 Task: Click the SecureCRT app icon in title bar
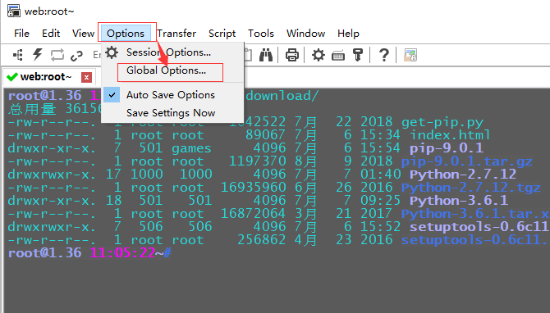click(14, 11)
